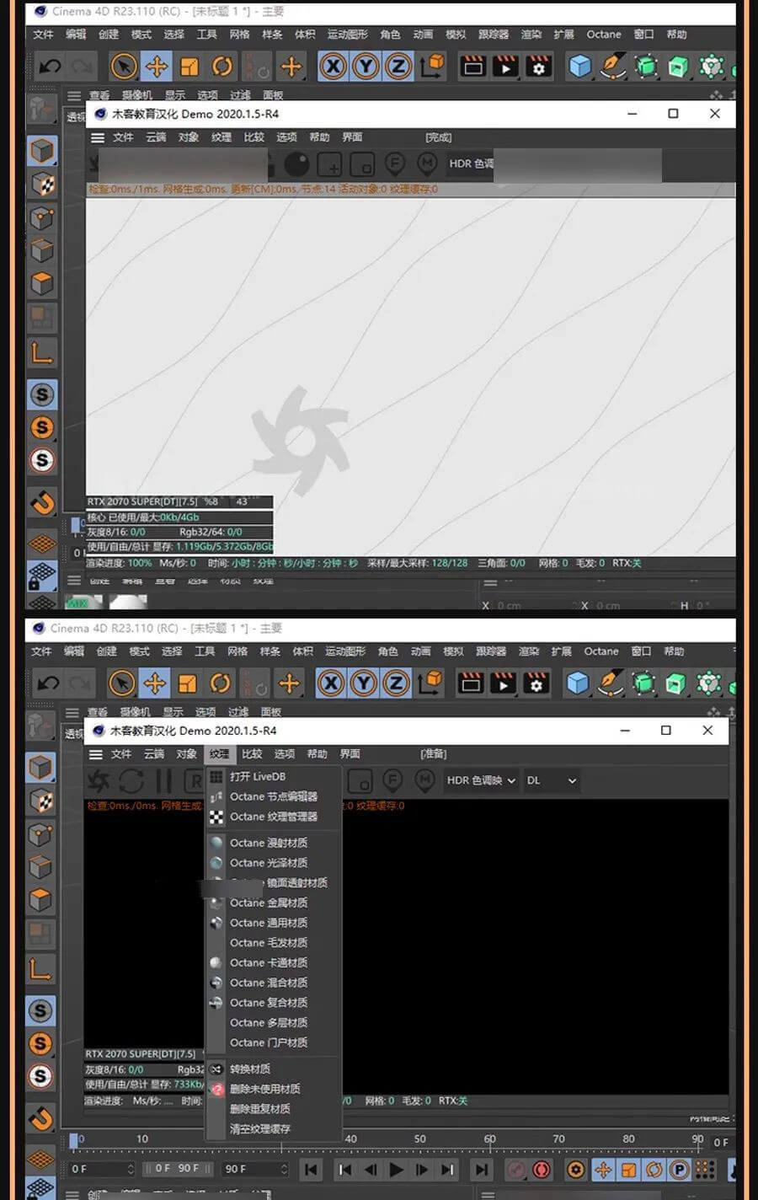
Task: Toggle position keyframe recording
Action: point(603,1170)
